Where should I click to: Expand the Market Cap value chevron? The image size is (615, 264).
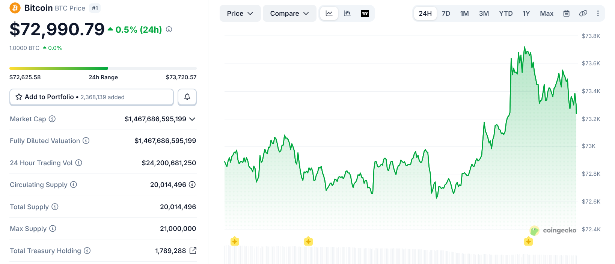(192, 119)
